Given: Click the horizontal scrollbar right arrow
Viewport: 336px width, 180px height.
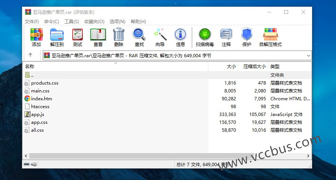Looking at the screenshot, I should pyautogui.click(x=309, y=156).
